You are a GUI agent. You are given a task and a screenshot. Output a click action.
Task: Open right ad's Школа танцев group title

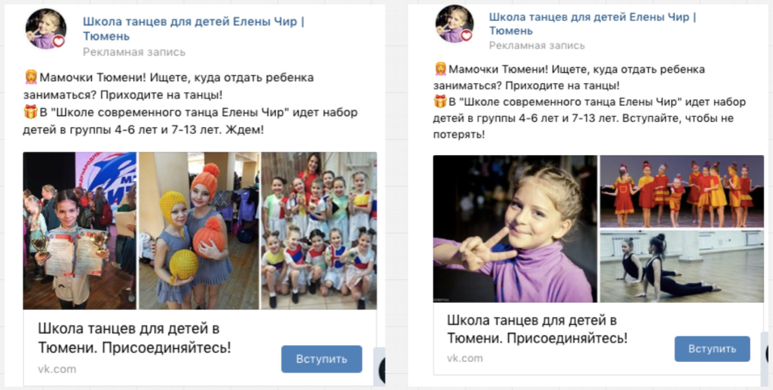(x=593, y=24)
